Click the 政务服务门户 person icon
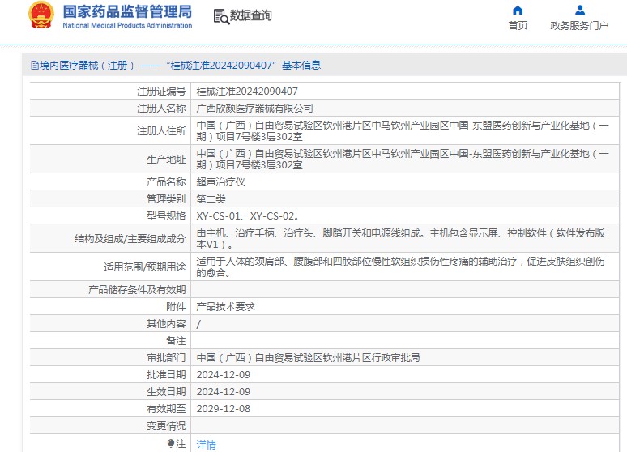This screenshot has height=452, width=627. pyautogui.click(x=579, y=11)
